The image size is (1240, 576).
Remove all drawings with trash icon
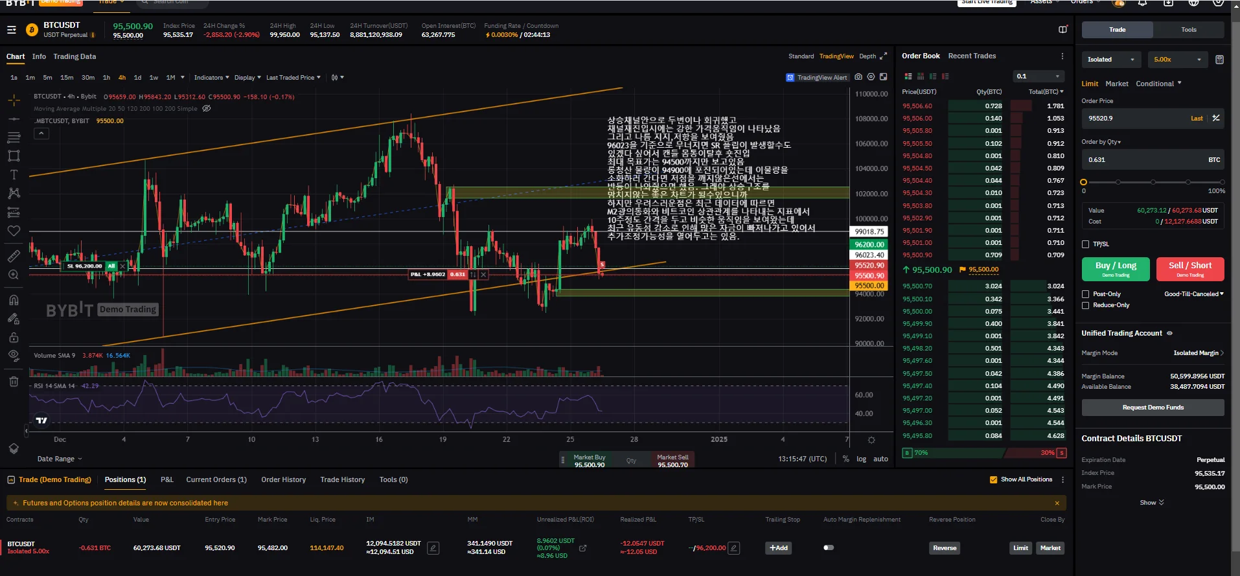pyautogui.click(x=14, y=382)
